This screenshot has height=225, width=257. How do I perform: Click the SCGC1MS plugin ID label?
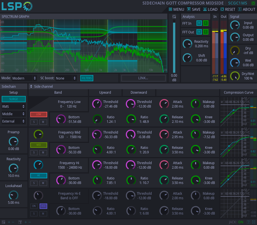(x=237, y=3)
